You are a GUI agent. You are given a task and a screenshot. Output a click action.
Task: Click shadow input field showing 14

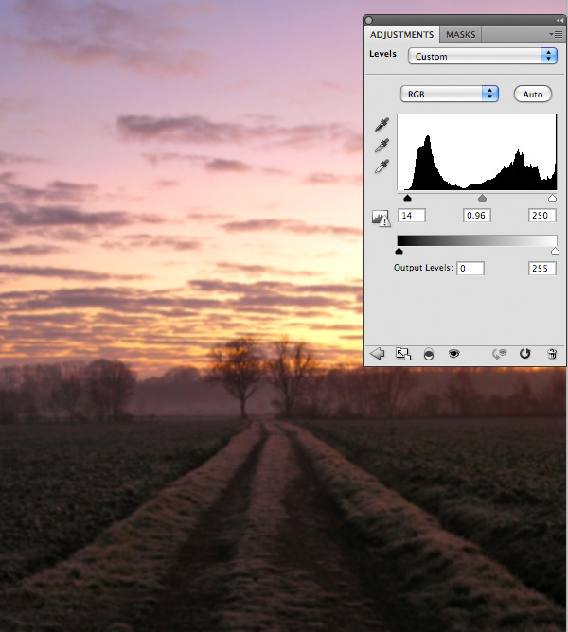point(412,215)
